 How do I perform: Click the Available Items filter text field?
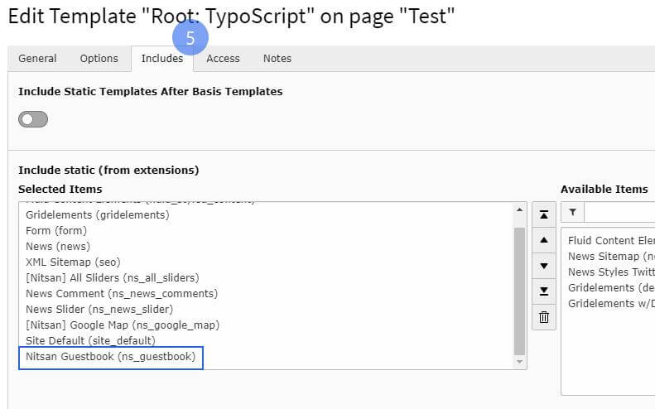click(x=619, y=213)
